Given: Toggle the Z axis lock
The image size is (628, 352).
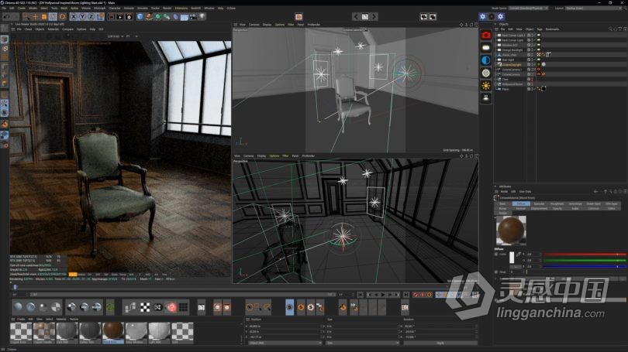Looking at the screenshot, I should click(x=91, y=17).
